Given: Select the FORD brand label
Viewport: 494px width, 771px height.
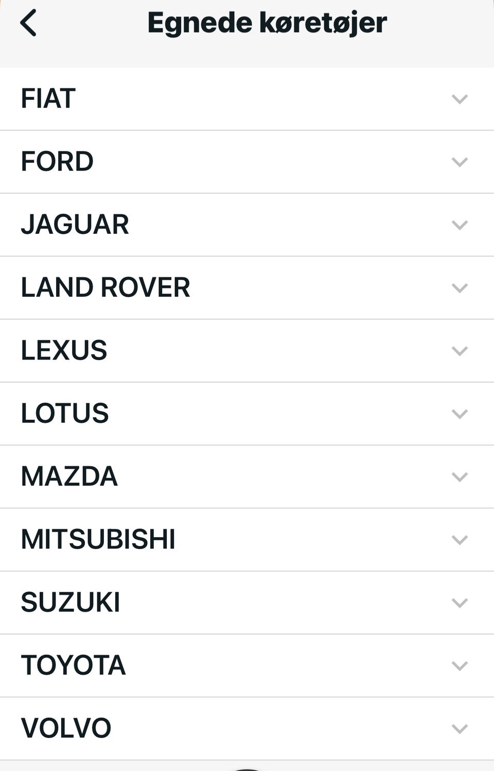Looking at the screenshot, I should [57, 162].
